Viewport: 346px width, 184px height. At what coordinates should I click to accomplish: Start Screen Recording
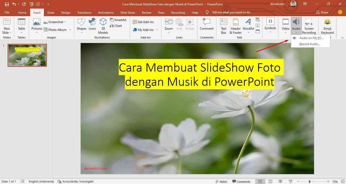[309, 26]
